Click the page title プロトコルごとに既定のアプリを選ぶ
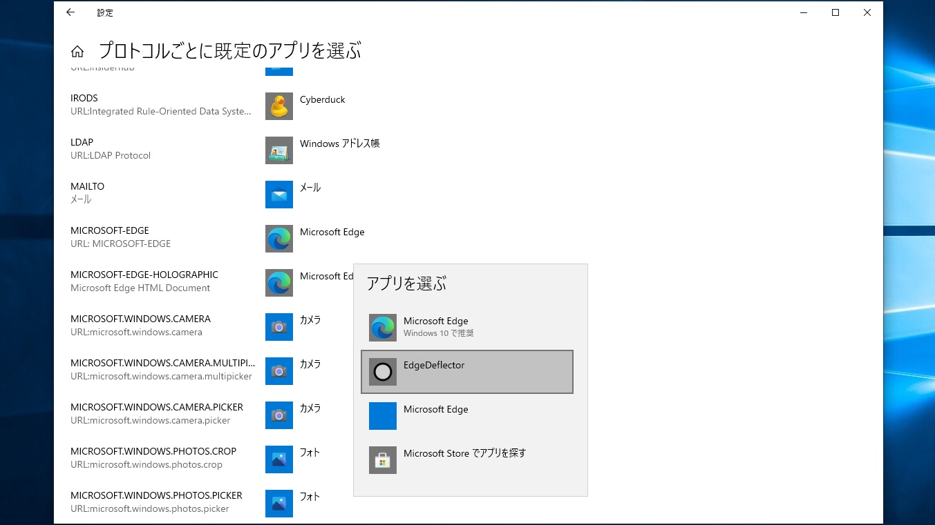The image size is (935, 525). (230, 51)
